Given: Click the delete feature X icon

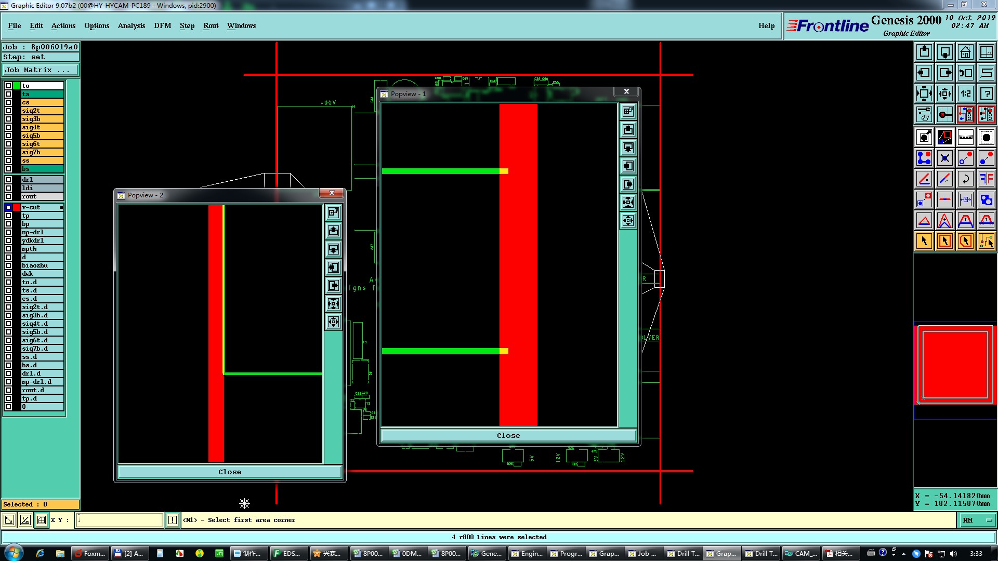Looking at the screenshot, I should (x=944, y=158).
